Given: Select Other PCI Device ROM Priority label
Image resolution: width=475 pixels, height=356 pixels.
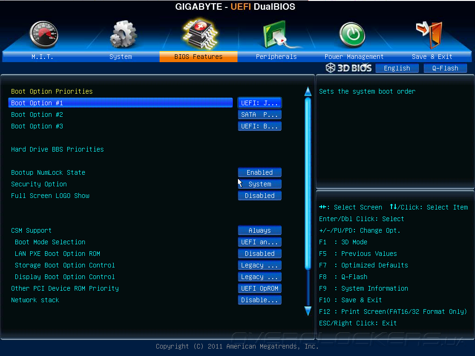Looking at the screenshot, I should [x=65, y=288].
